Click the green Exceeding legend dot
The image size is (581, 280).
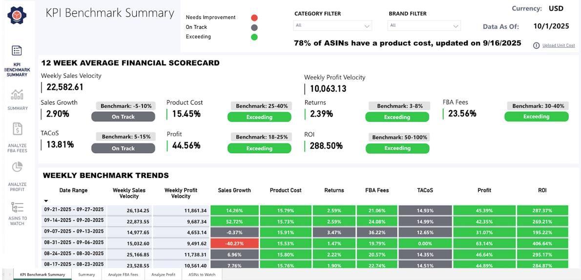(x=254, y=37)
